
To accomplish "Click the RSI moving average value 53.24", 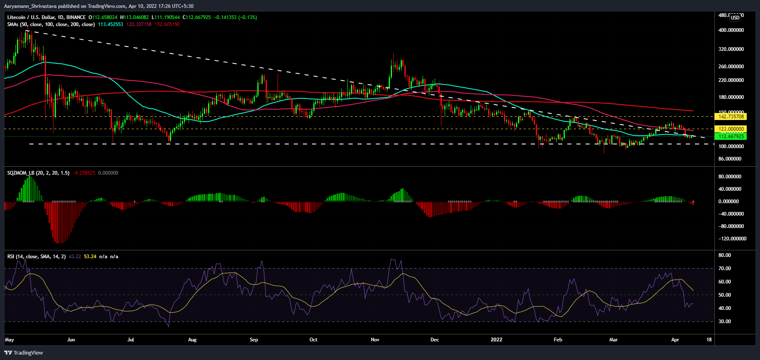I will pyautogui.click(x=90, y=257).
